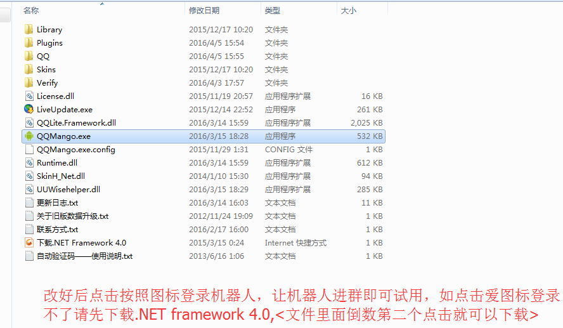
Task: Select the Runtime.dll file name
Action: (x=57, y=163)
